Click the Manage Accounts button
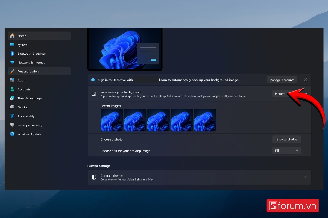This screenshot has width=328, height=218. pyautogui.click(x=282, y=80)
